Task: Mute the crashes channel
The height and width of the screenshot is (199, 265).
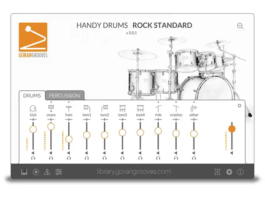Action: coord(176,153)
